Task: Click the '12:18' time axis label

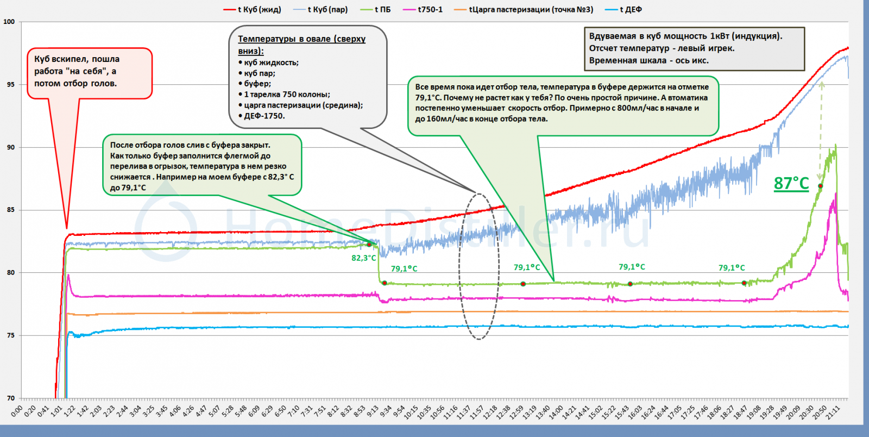Action: coord(490,412)
